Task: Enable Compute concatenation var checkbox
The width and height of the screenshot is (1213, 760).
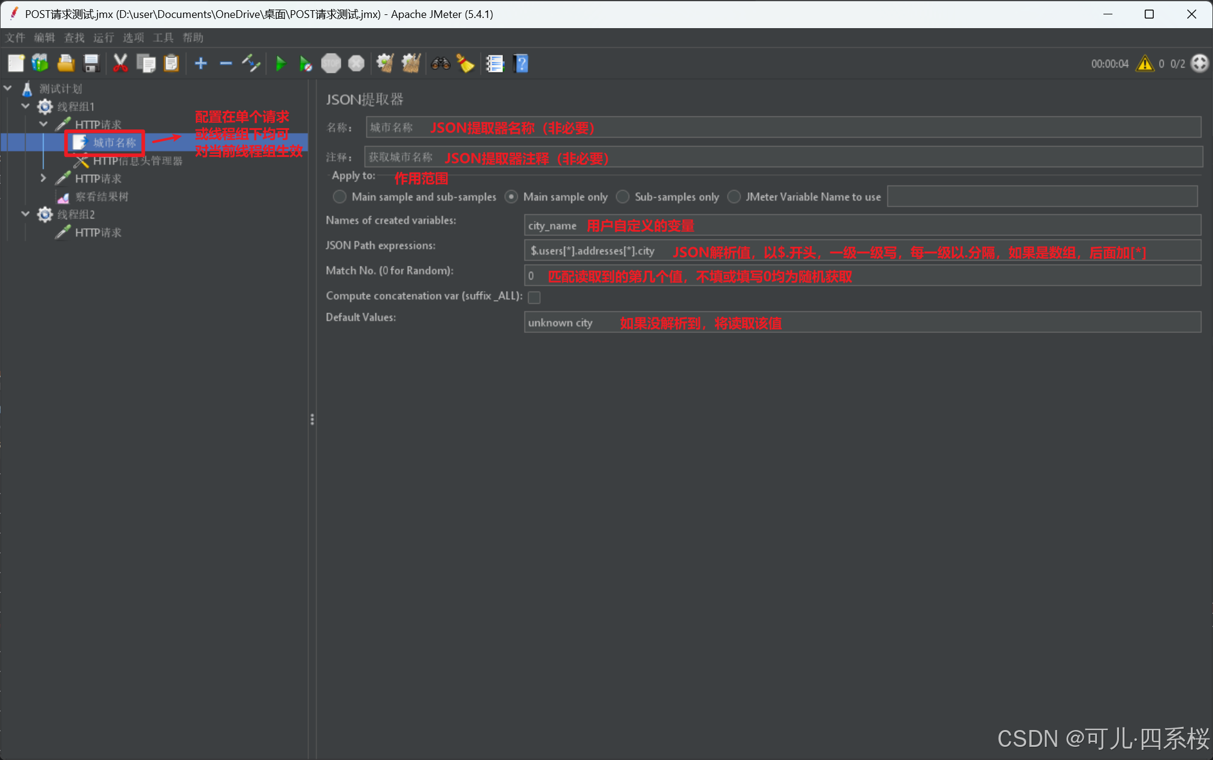Action: pyautogui.click(x=534, y=297)
